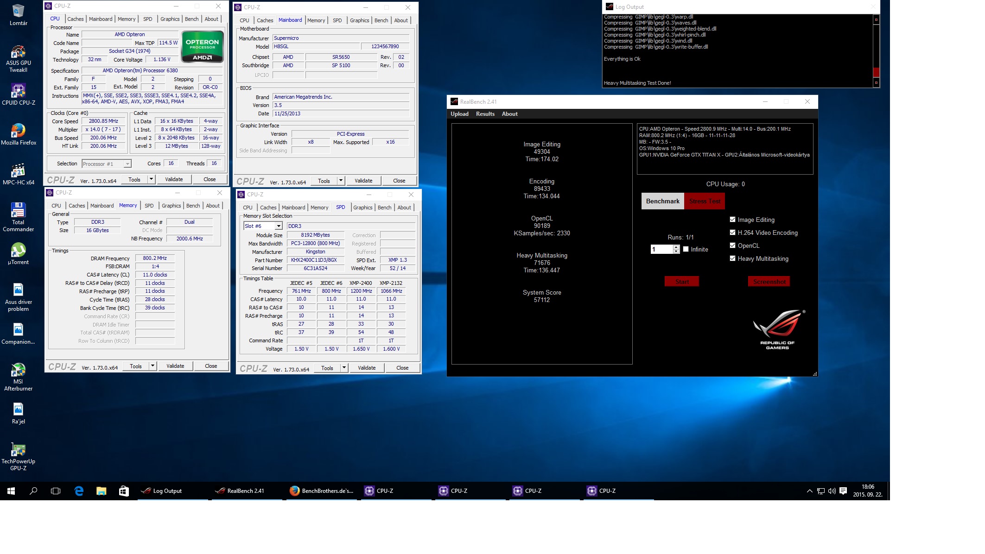This screenshot has width=985, height=554.
Task: Click the Runs count spinner arrows
Action: (x=676, y=249)
